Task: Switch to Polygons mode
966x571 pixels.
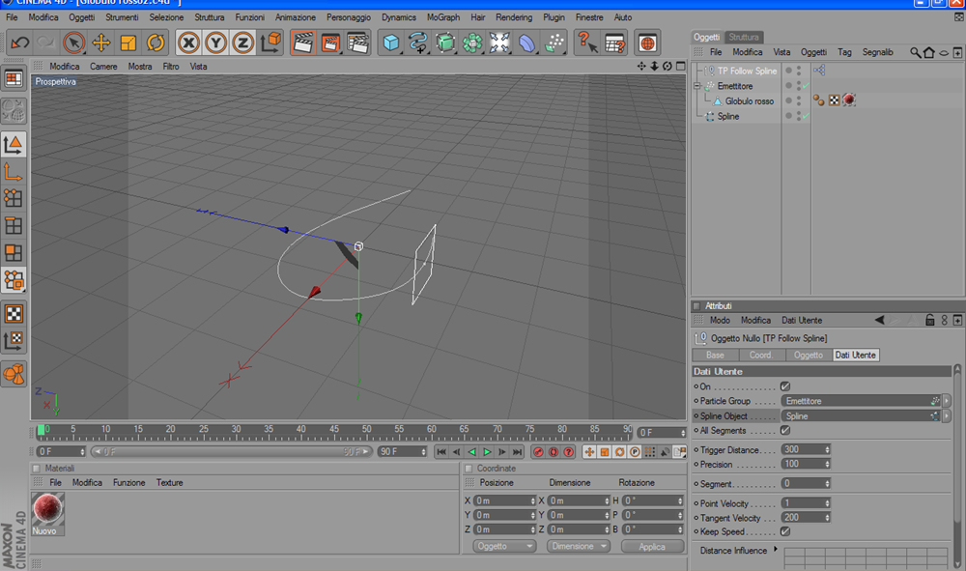Action: [14, 252]
